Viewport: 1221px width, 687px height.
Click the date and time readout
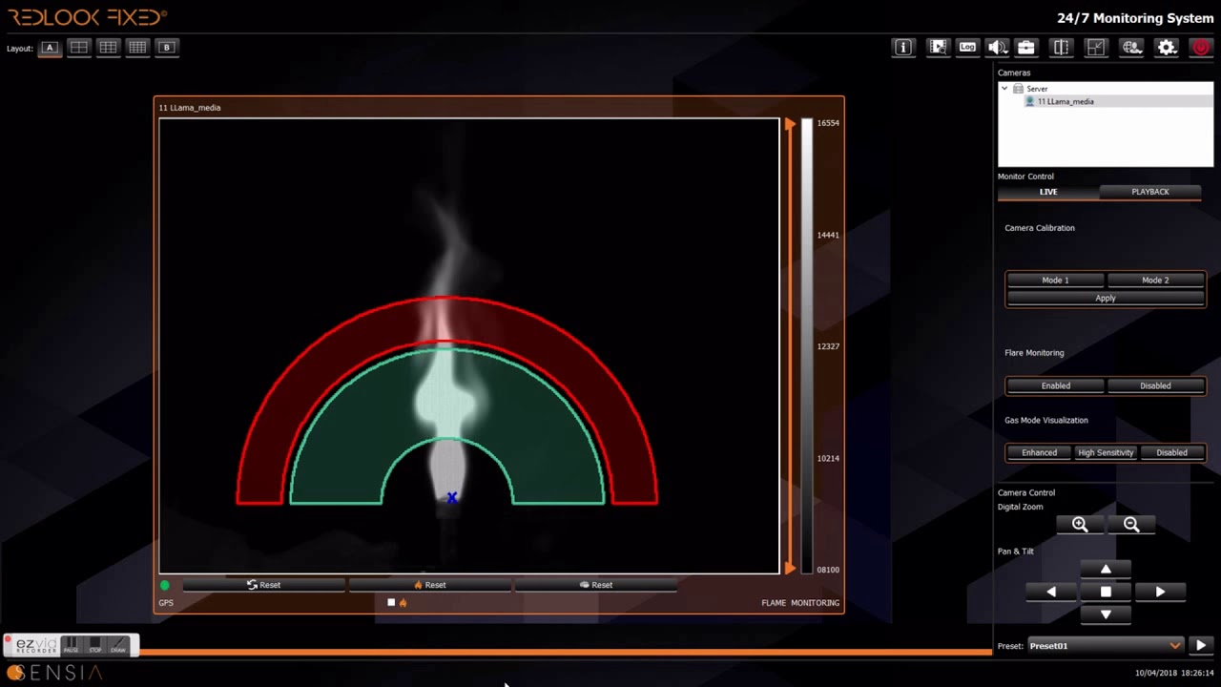point(1174,674)
